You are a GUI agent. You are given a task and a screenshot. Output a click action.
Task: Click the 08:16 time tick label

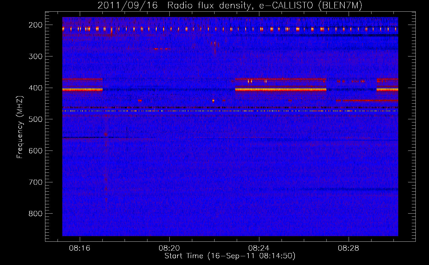[80, 248]
